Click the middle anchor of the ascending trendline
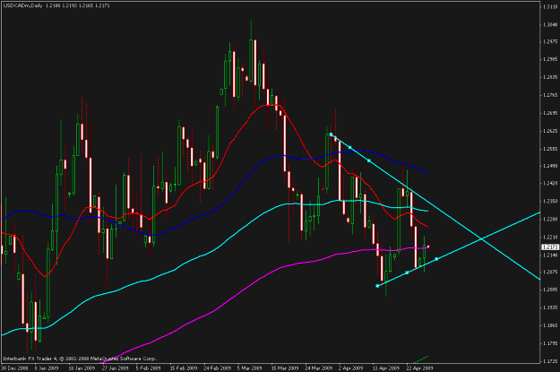560x372 pixels. point(407,273)
